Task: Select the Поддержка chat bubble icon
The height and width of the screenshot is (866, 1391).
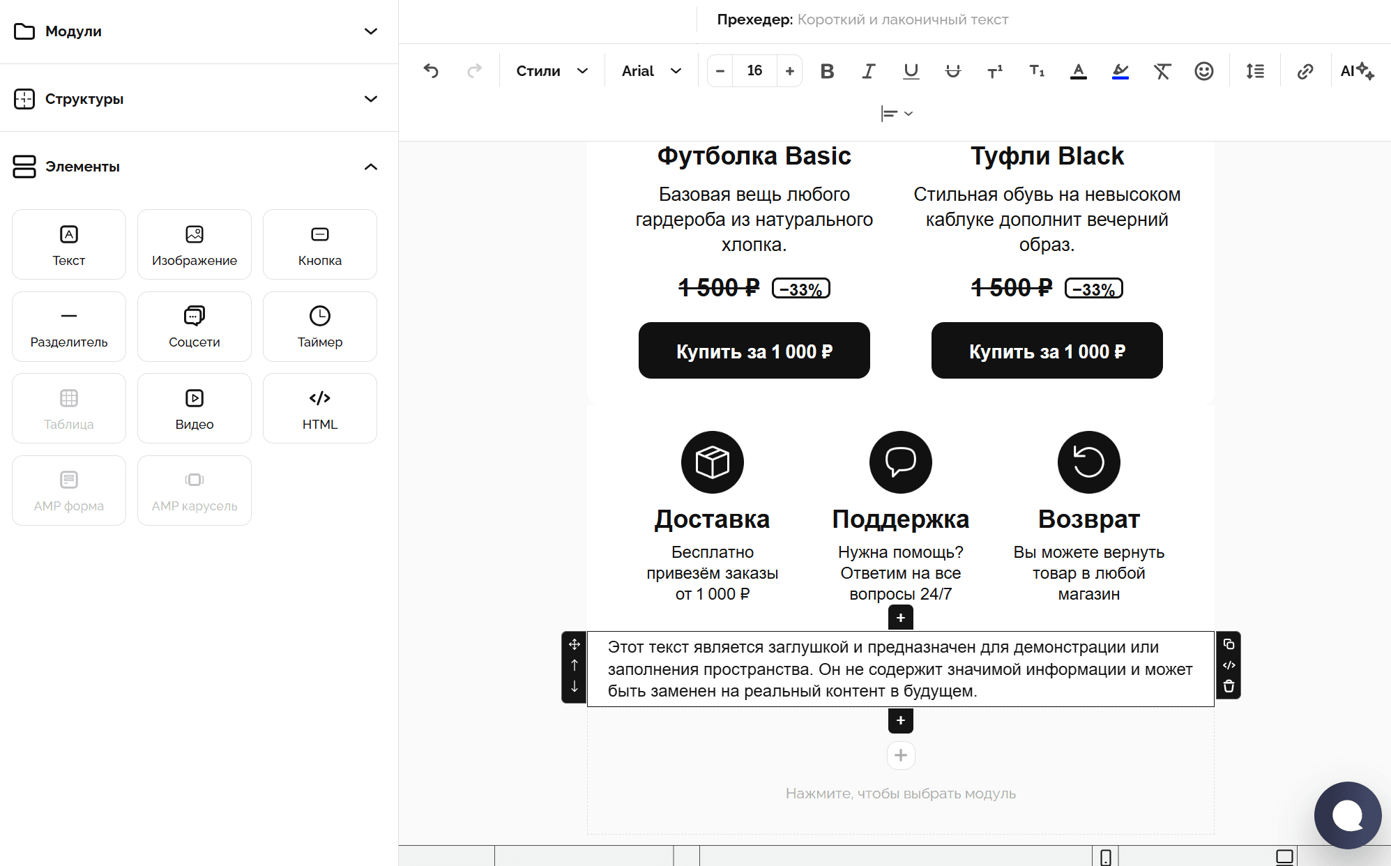Action: pyautogui.click(x=901, y=462)
